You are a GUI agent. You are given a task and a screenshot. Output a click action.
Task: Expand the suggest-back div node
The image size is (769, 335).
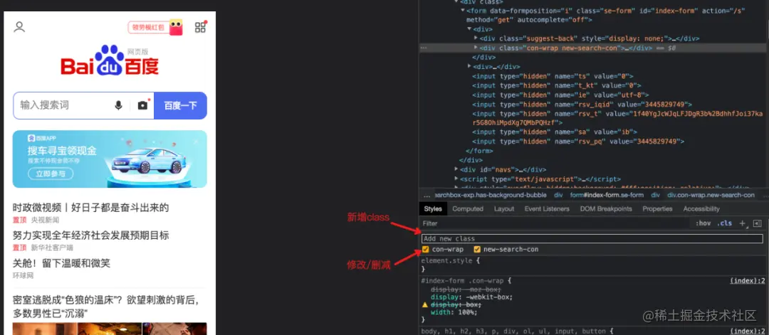pos(476,38)
